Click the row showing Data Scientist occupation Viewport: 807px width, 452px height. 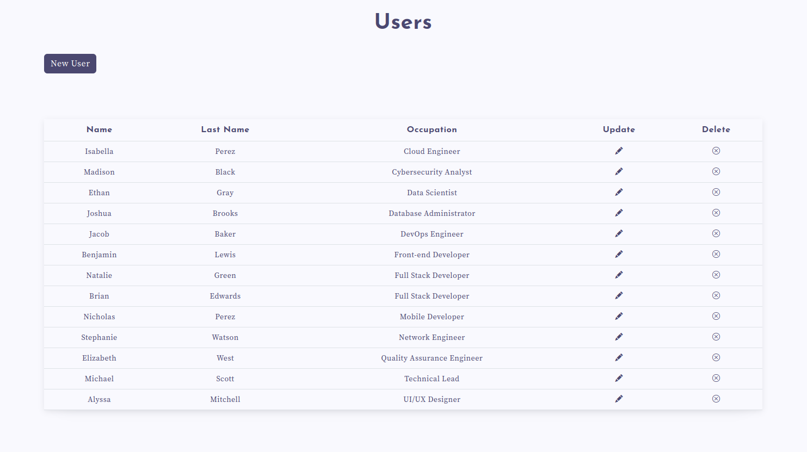(x=432, y=192)
